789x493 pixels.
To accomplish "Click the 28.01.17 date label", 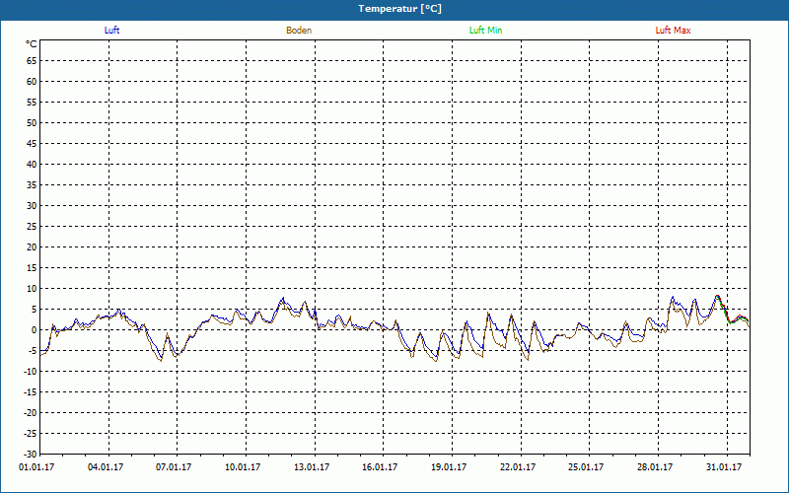I will pyautogui.click(x=655, y=467).
